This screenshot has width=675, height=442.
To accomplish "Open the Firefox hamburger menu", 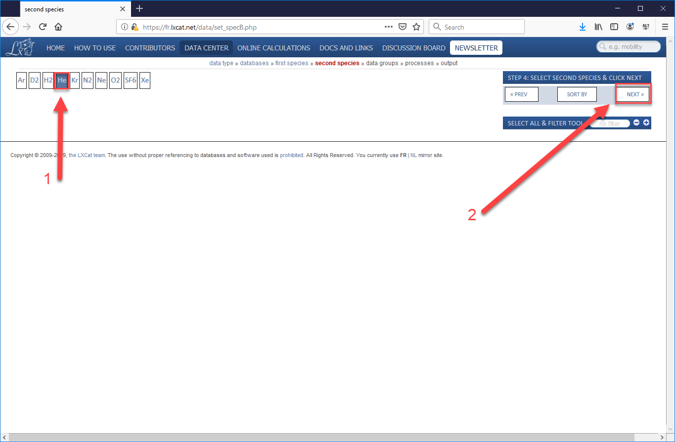I will pos(665,27).
